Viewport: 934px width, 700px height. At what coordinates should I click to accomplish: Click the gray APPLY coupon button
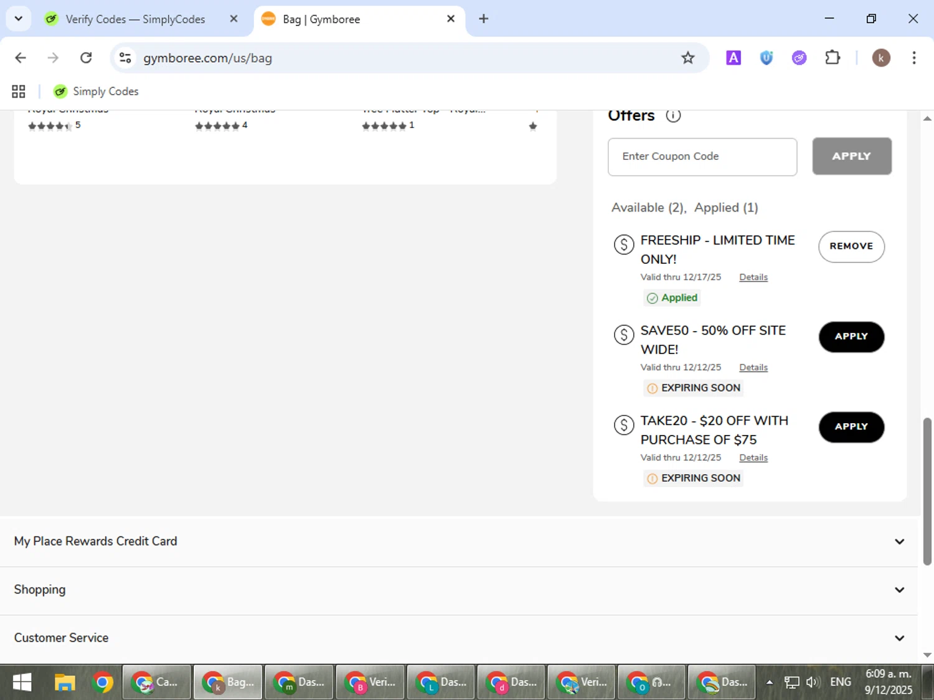(x=852, y=156)
